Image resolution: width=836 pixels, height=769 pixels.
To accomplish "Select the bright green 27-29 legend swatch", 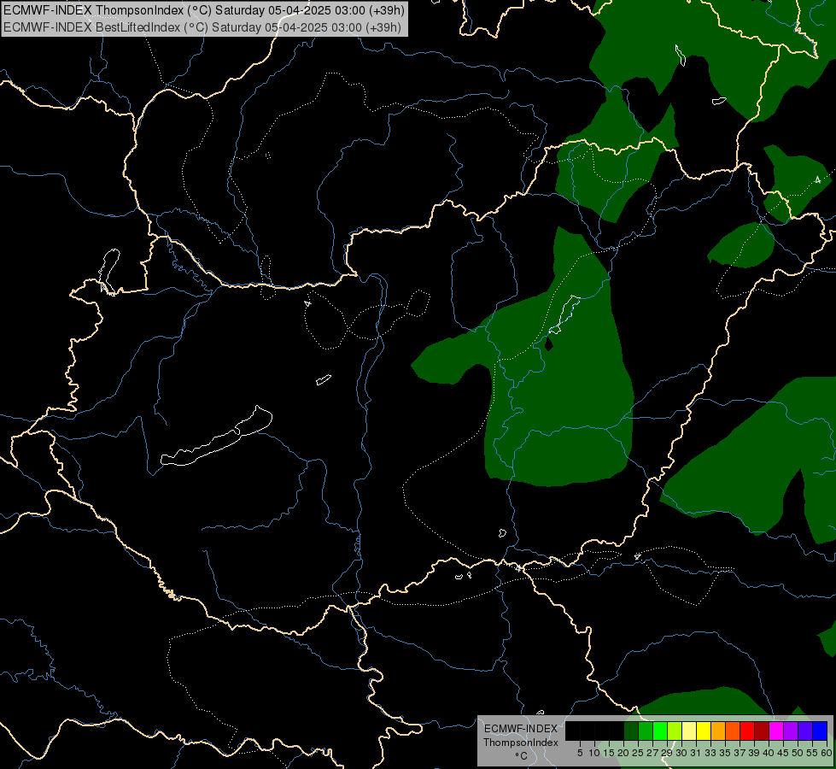I will (660, 731).
